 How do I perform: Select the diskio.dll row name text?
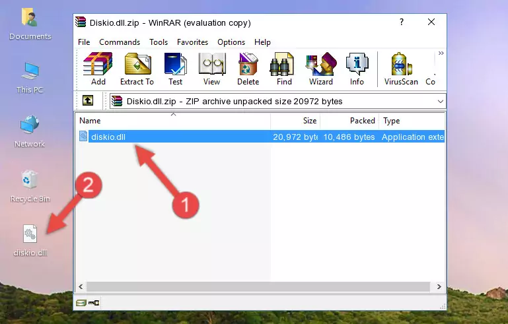[108, 137]
